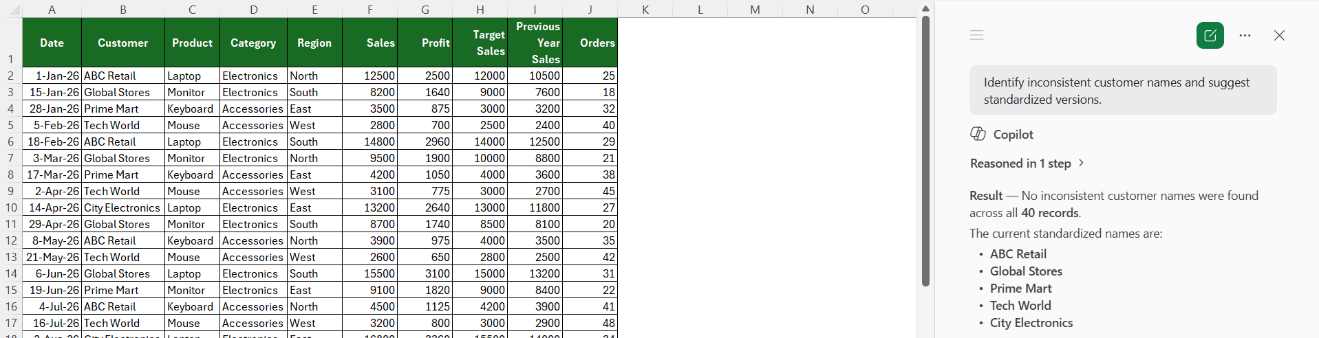Select the 1-Jan-26 date cell
The width and height of the screenshot is (1319, 338).
52,76
